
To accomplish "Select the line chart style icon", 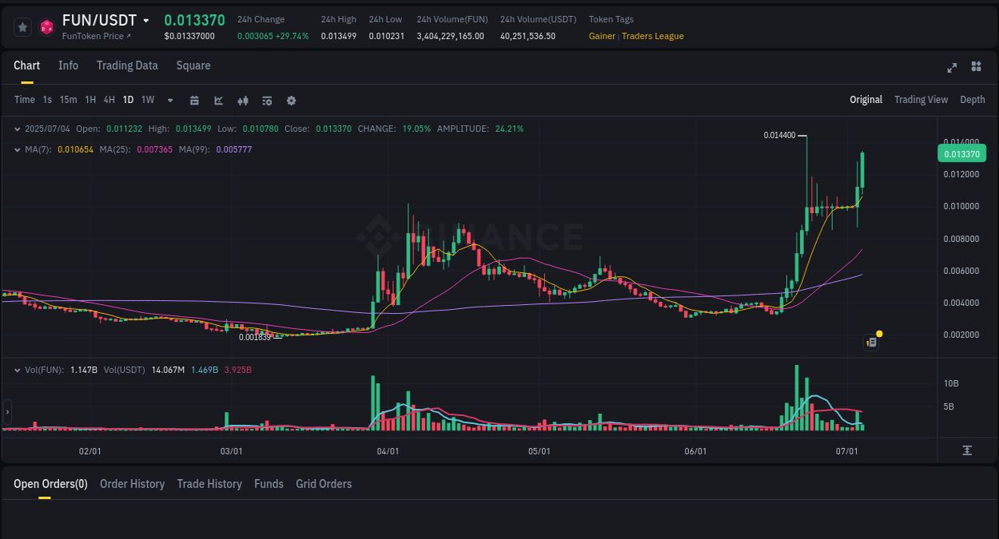I will [218, 100].
